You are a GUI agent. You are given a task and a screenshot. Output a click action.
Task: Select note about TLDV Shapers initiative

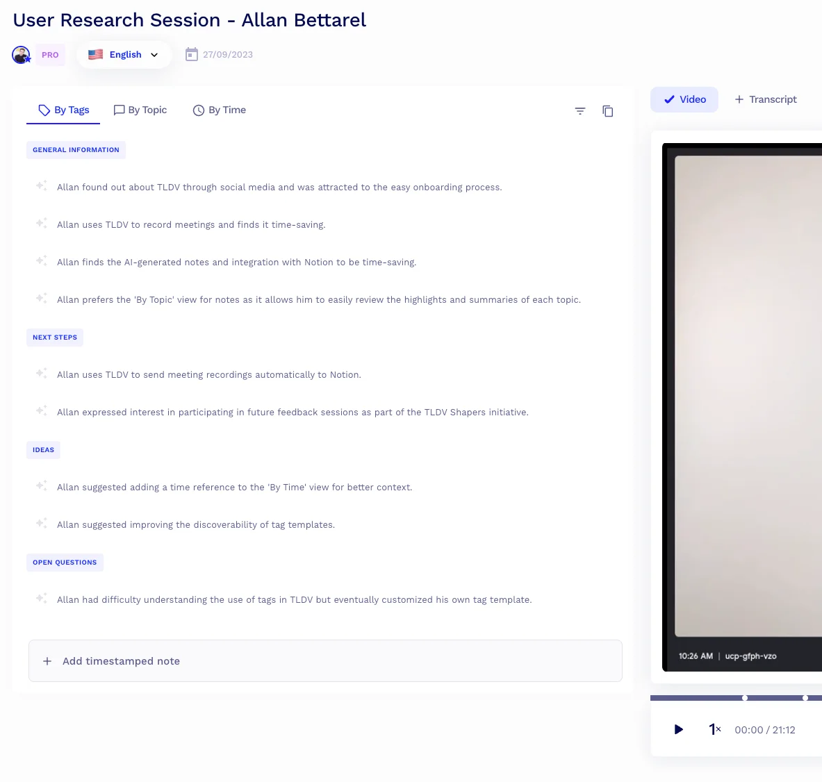[293, 413]
